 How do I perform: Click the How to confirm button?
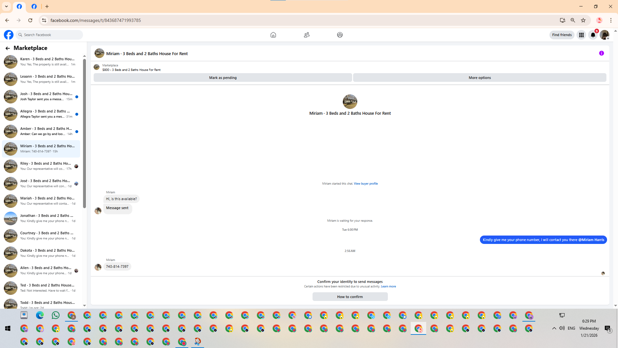pyautogui.click(x=350, y=297)
